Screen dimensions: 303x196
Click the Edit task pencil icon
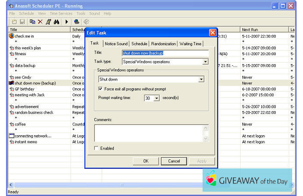[x=48, y=22]
